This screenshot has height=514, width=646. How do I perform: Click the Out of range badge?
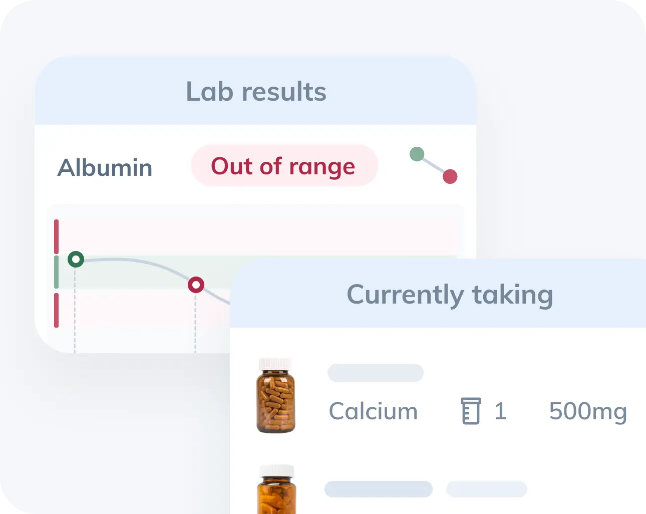pos(284,166)
